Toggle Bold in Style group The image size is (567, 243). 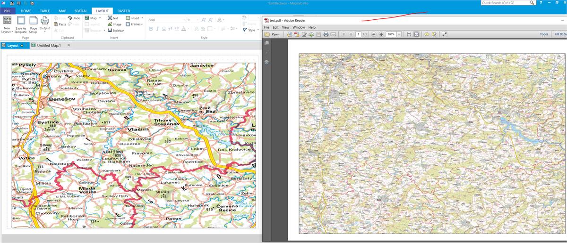click(x=151, y=29)
